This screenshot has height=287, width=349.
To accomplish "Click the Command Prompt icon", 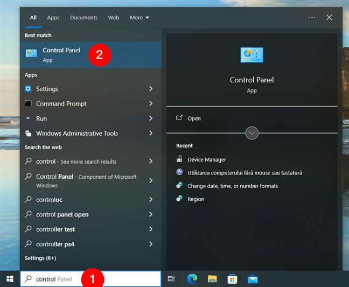I will [x=28, y=103].
